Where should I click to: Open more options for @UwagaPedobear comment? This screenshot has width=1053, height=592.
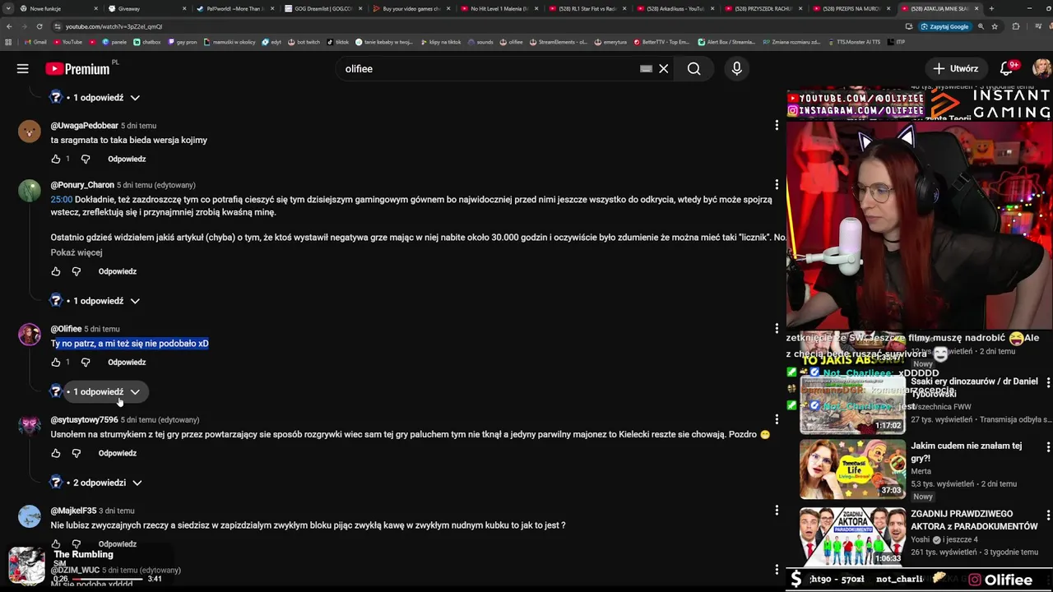(x=777, y=125)
